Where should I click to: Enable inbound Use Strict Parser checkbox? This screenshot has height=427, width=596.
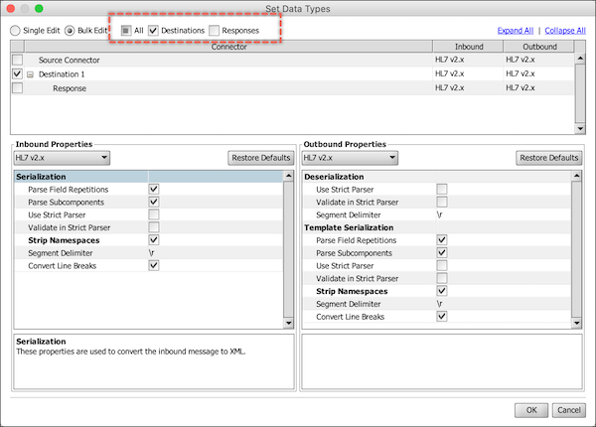tap(154, 214)
